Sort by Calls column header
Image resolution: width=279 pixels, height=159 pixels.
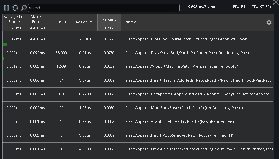click(61, 22)
